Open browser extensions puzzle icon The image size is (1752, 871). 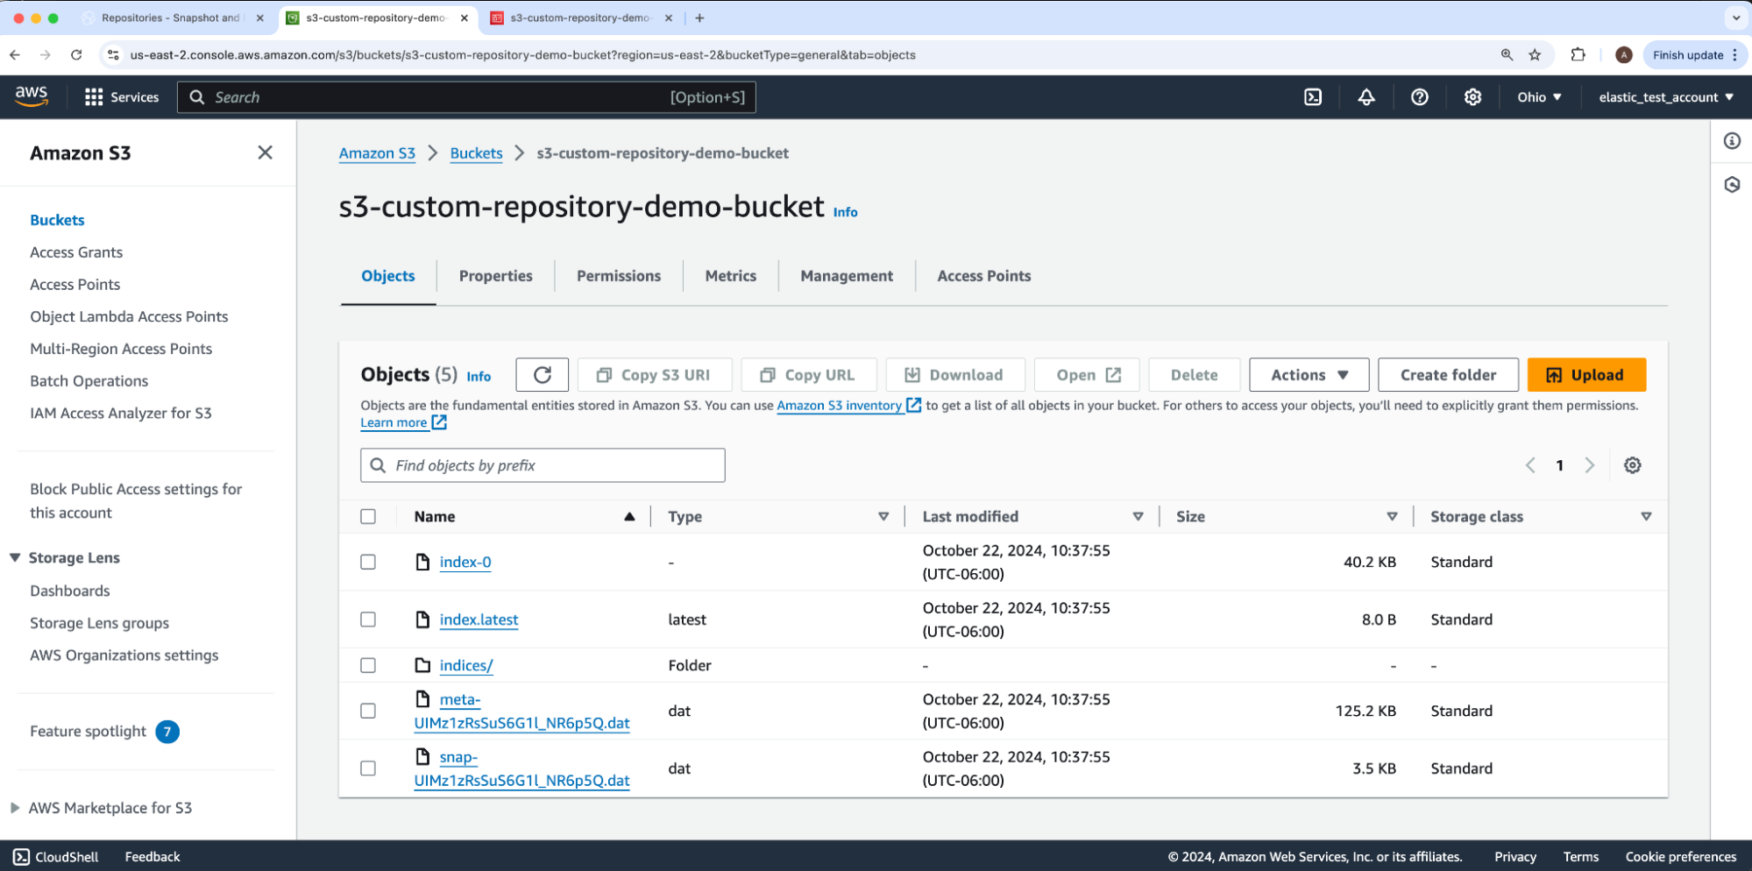(1578, 54)
